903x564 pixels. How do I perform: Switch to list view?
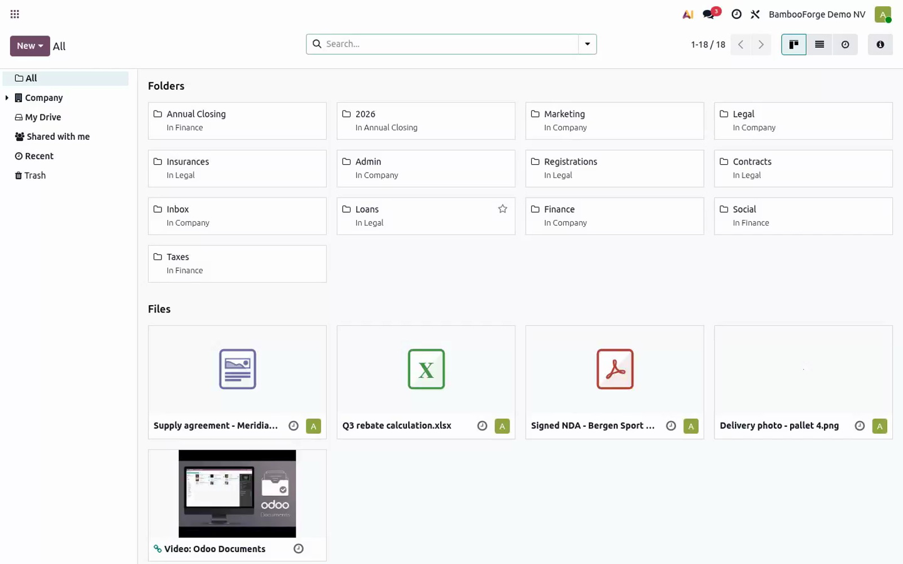click(819, 45)
